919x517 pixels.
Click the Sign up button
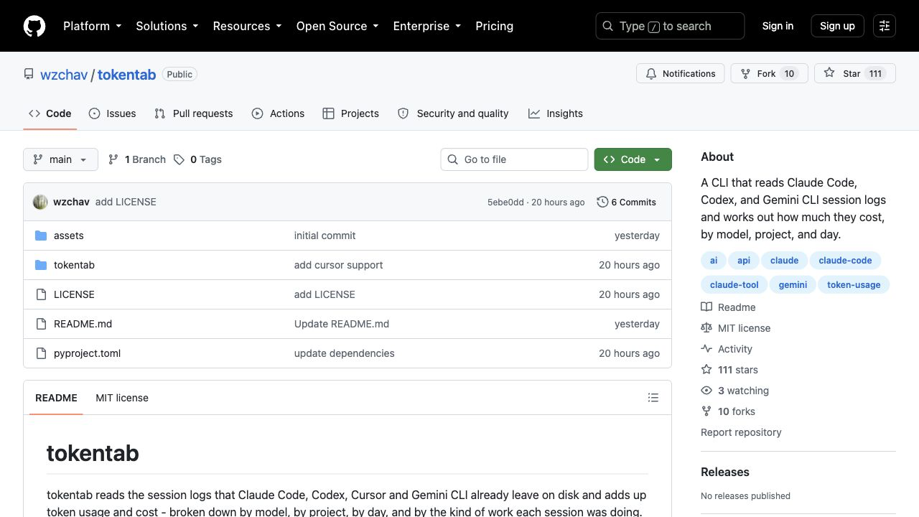(x=837, y=26)
